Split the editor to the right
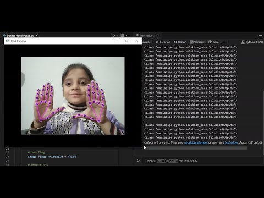 point(122,35)
